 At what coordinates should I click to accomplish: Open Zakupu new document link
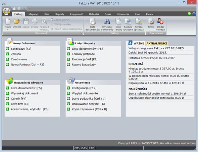pos(16,54)
